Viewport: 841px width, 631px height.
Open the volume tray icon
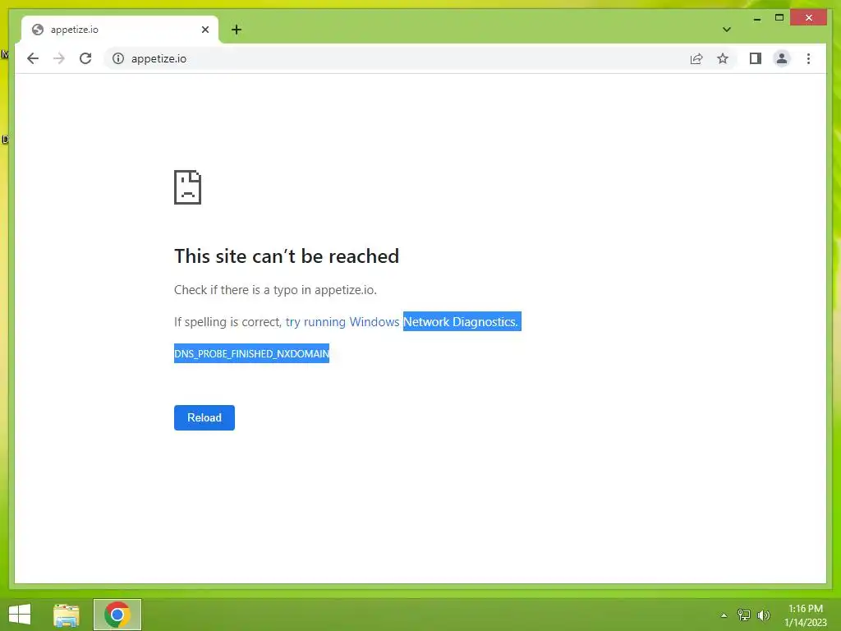[x=763, y=615]
